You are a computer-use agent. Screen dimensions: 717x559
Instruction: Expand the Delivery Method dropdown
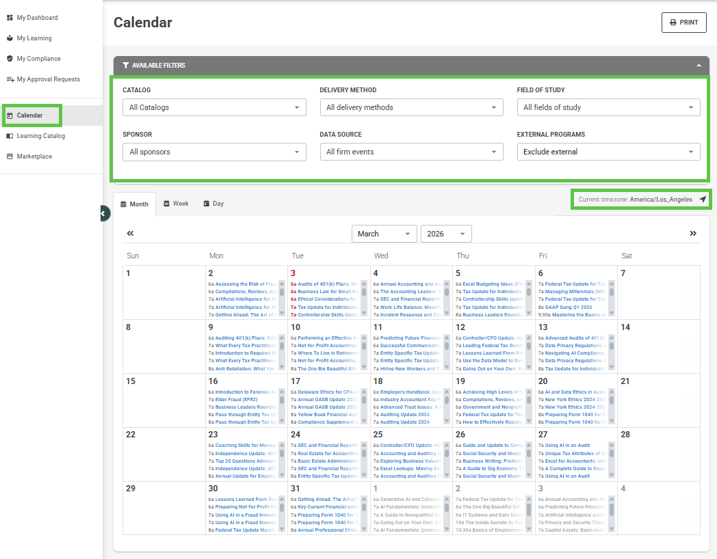point(411,107)
